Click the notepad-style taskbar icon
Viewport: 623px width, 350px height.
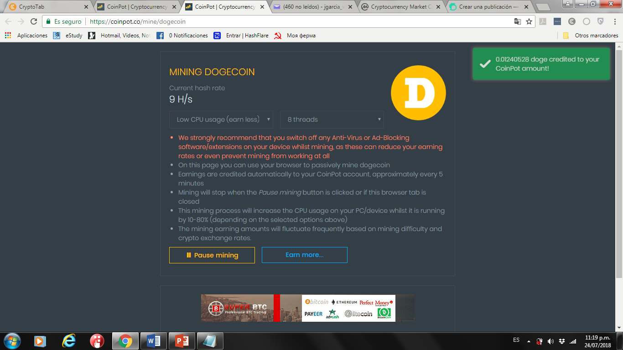(210, 341)
